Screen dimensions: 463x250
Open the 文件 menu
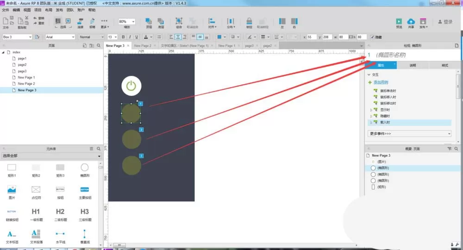[6, 10]
